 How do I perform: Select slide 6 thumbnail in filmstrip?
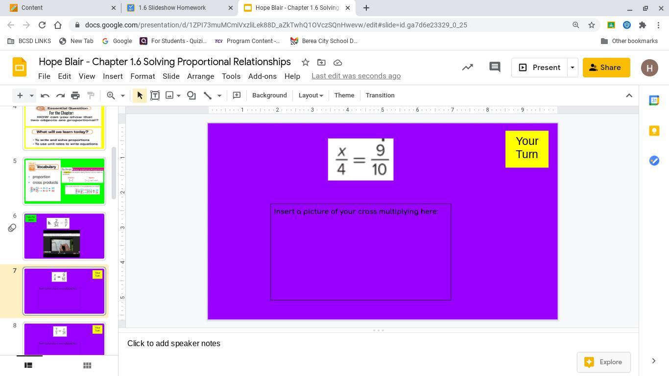click(64, 236)
